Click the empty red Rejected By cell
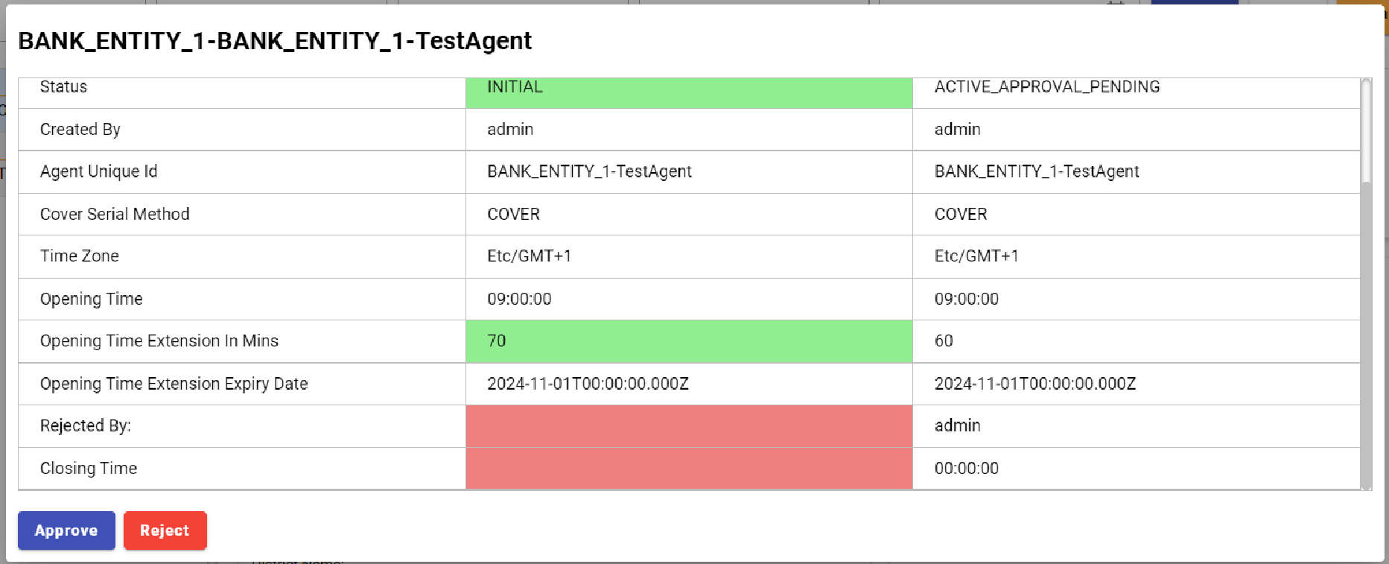 [688, 426]
